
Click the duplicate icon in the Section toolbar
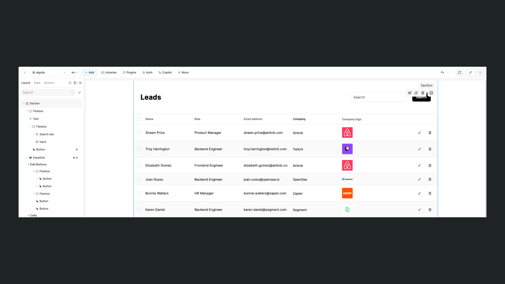point(416,93)
